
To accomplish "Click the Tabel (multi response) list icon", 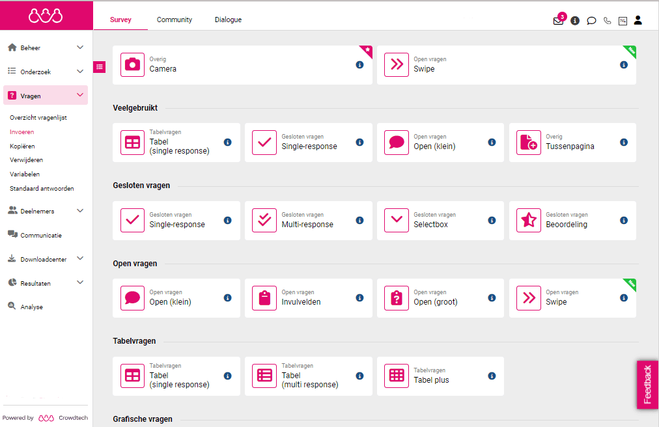I will coord(264,376).
